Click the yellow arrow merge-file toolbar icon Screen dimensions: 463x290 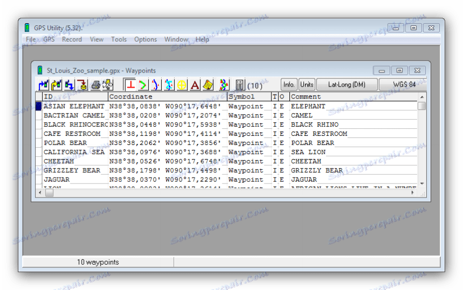click(56, 85)
